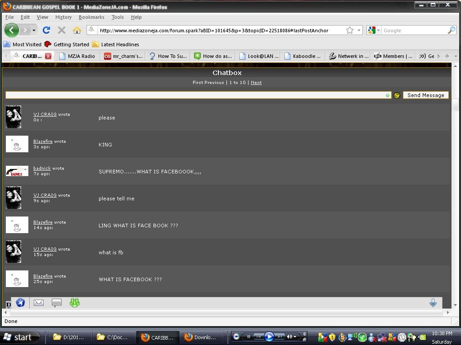Viewport: 461px width, 345px height.
Task: Click badnick's gun avatar thumbnail
Action: click(x=17, y=171)
